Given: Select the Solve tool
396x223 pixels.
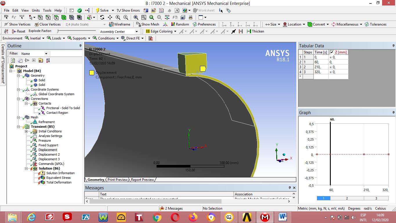Looking at the screenshot, I should pos(103,10).
